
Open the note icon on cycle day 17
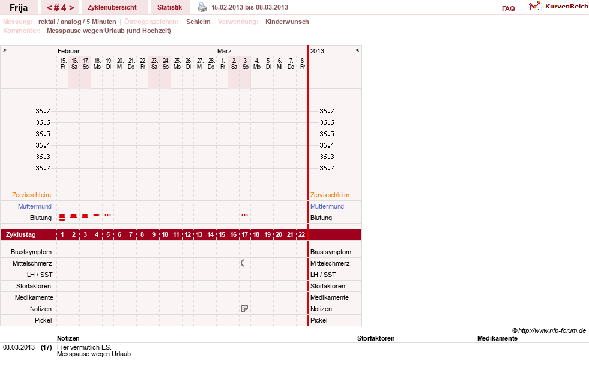[x=244, y=309]
